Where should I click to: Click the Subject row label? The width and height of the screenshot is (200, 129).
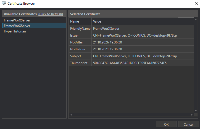(x=75, y=56)
